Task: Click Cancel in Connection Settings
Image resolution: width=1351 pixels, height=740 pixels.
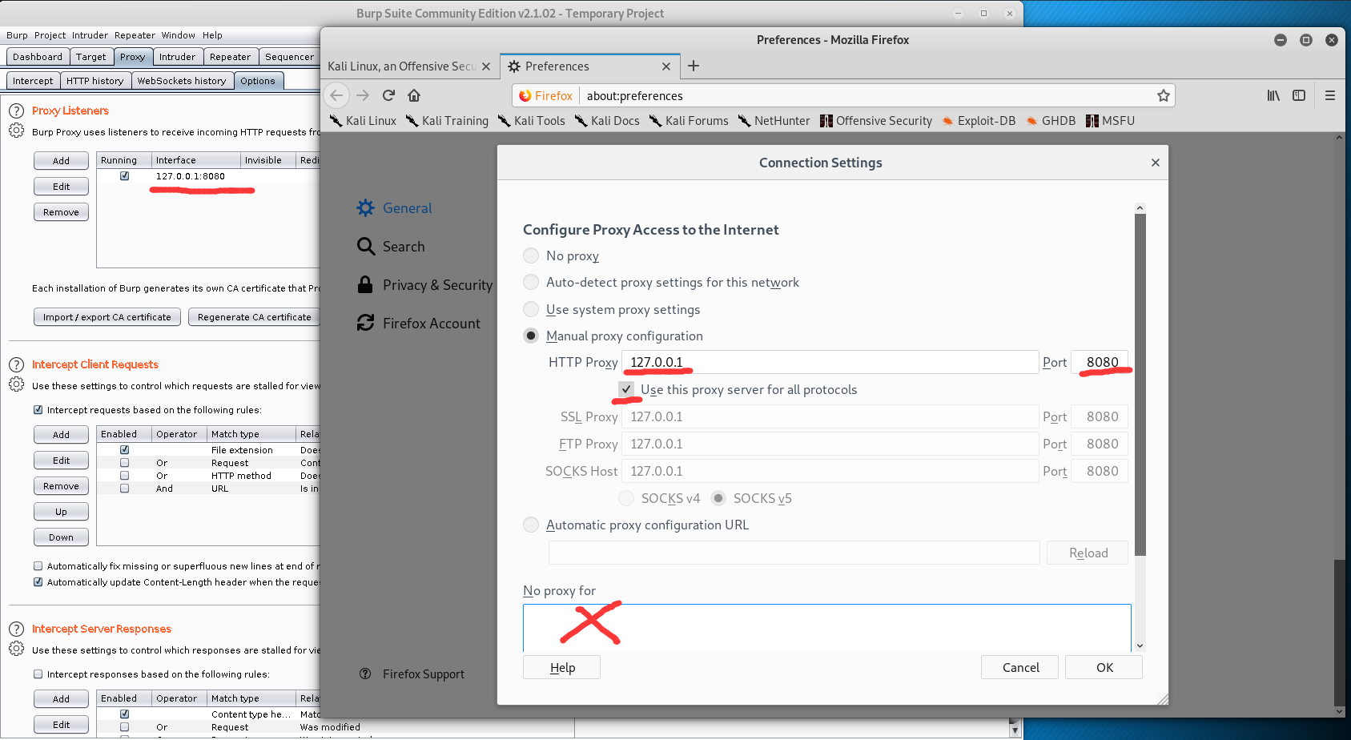Action: point(1020,667)
